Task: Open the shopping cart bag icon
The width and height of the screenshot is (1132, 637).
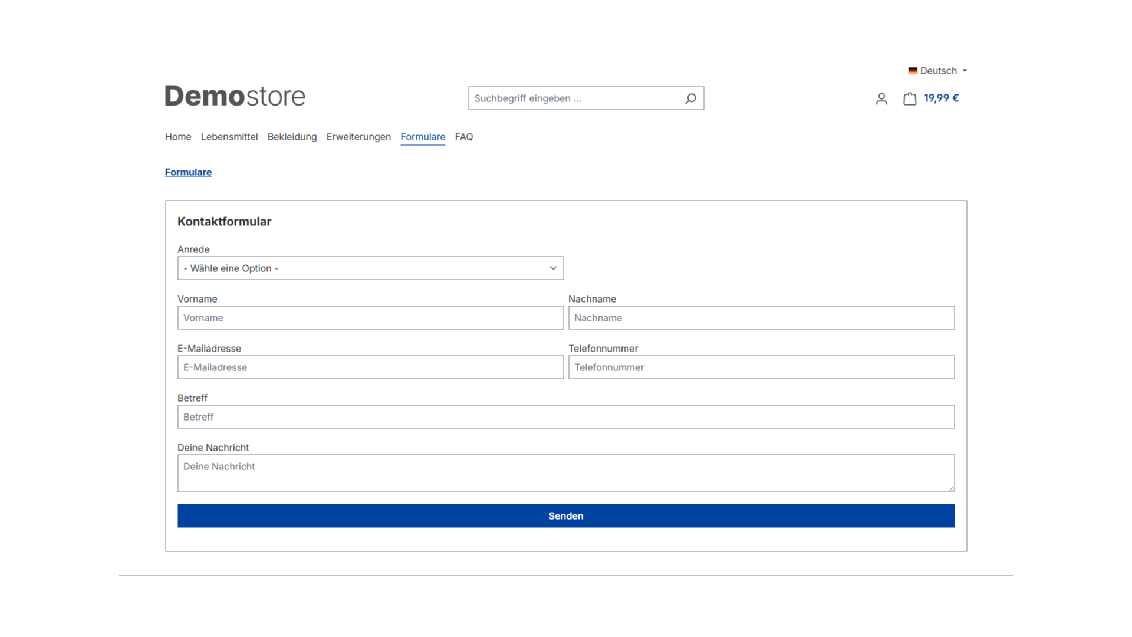Action: point(910,98)
